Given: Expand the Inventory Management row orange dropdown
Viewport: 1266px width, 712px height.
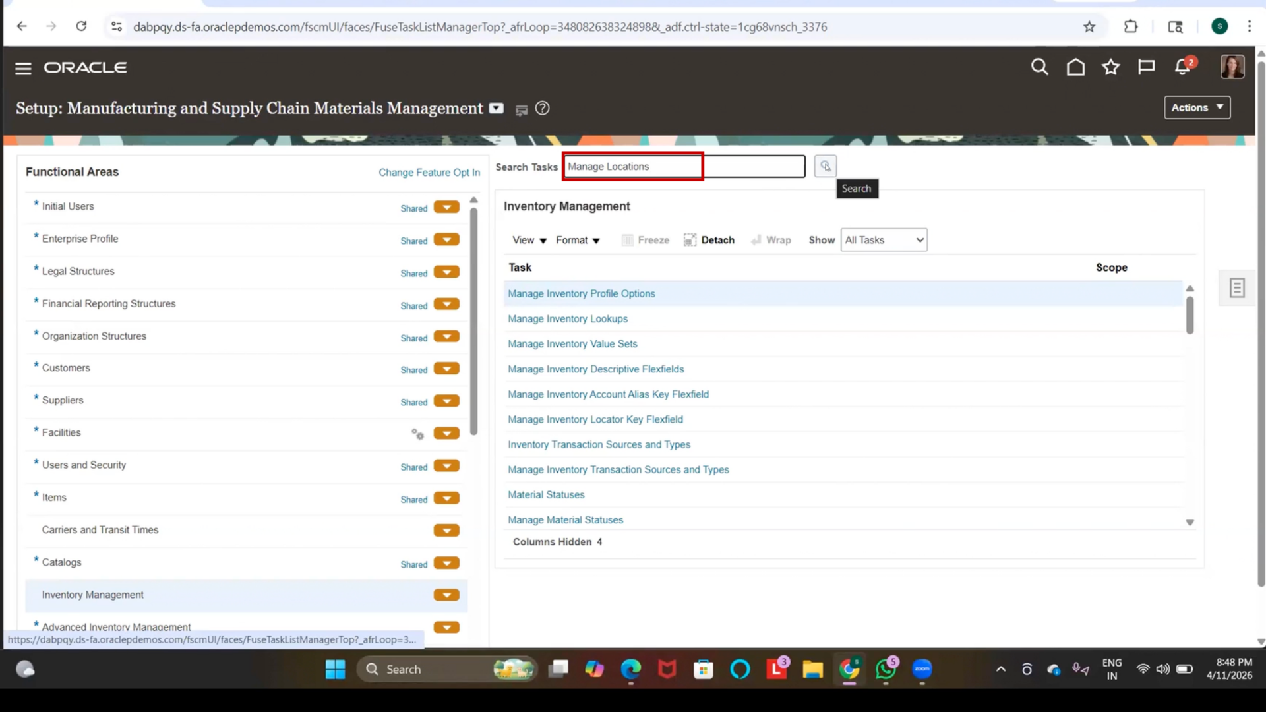Looking at the screenshot, I should [x=446, y=595].
